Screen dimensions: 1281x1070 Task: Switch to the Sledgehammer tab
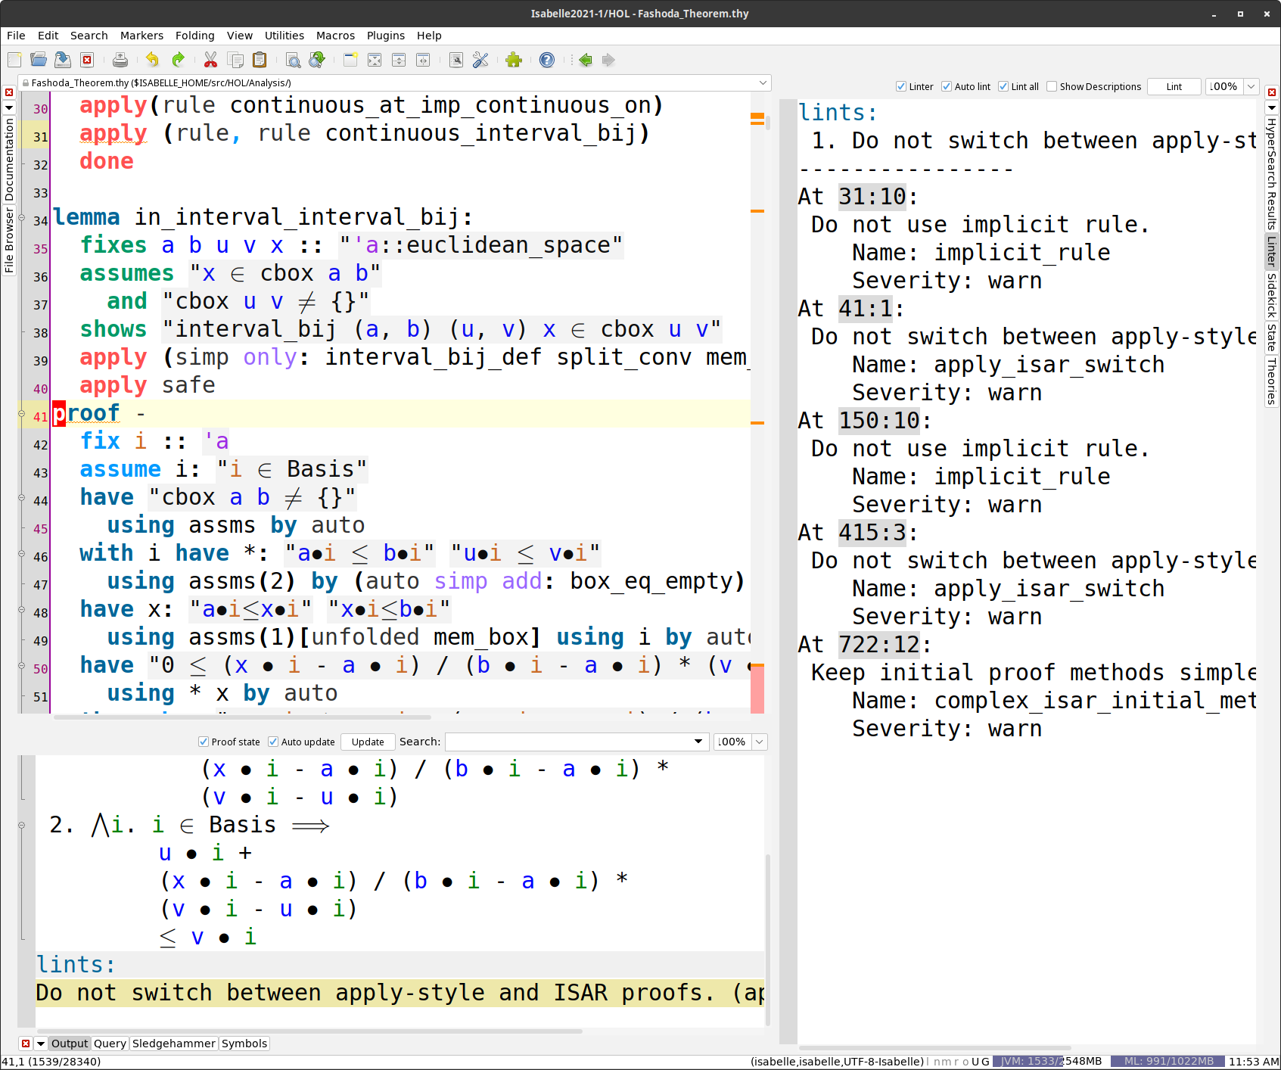(x=173, y=1044)
